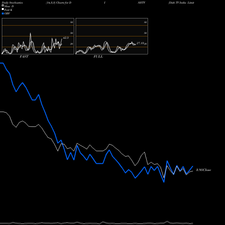The width and height of the screenshot is (225, 225).
Task: Click the blue OBV legend swatch
Action: pos(3,13)
